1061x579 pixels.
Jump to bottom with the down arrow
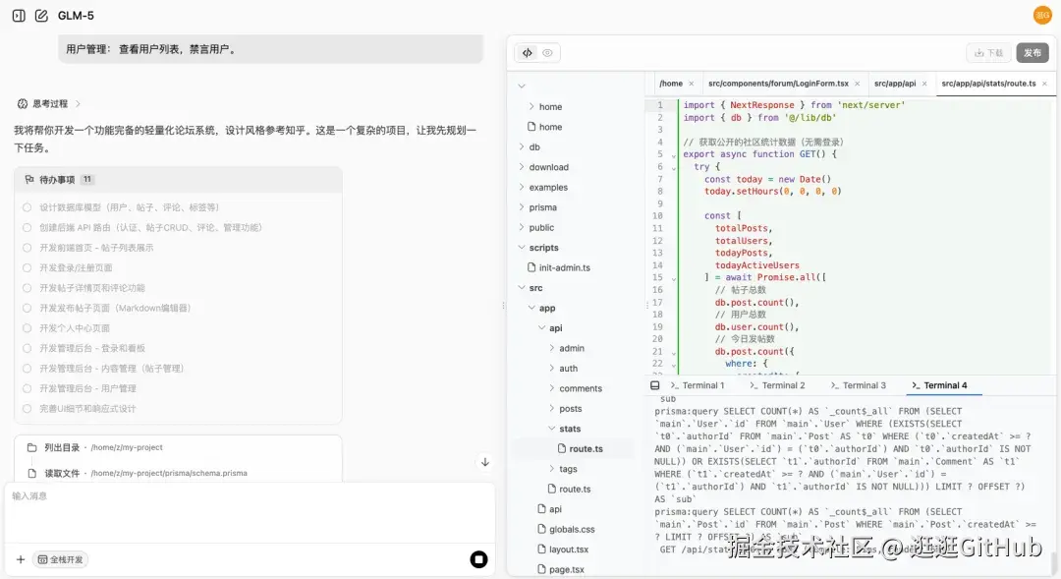tap(485, 463)
